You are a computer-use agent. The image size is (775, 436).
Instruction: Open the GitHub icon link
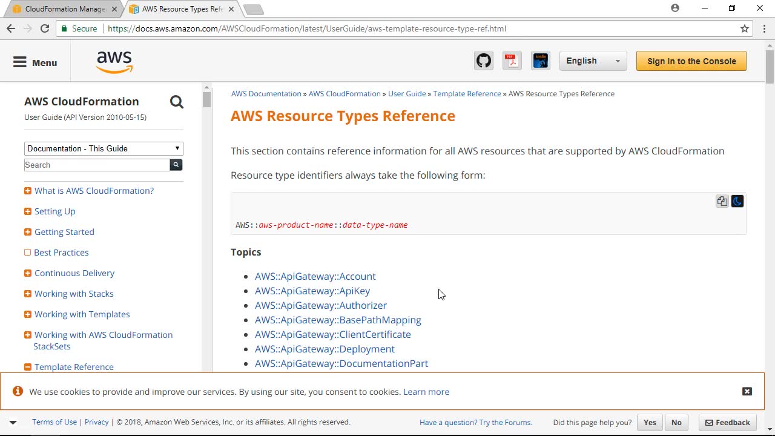483,61
